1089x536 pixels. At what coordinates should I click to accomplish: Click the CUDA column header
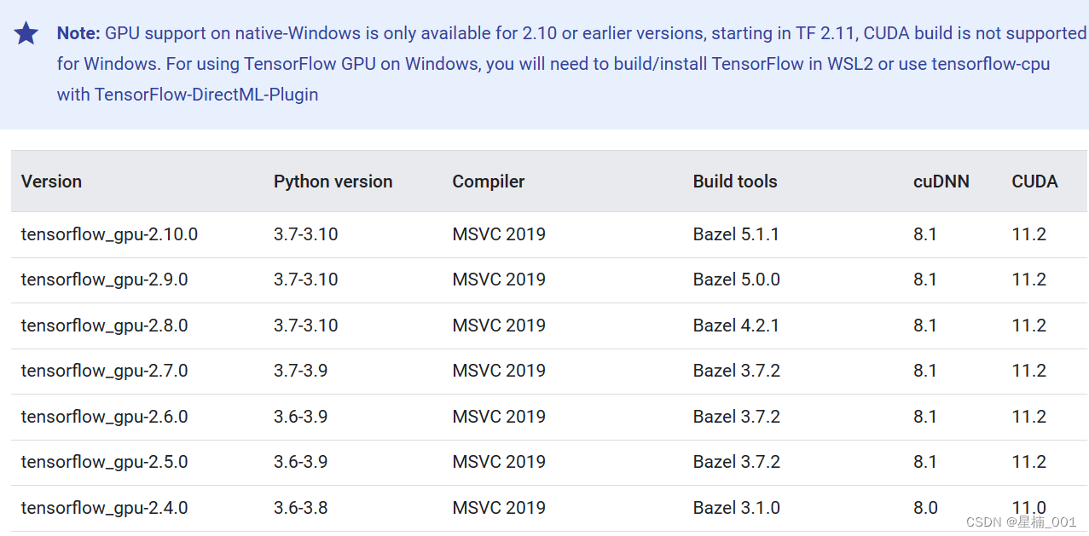[x=1034, y=182]
